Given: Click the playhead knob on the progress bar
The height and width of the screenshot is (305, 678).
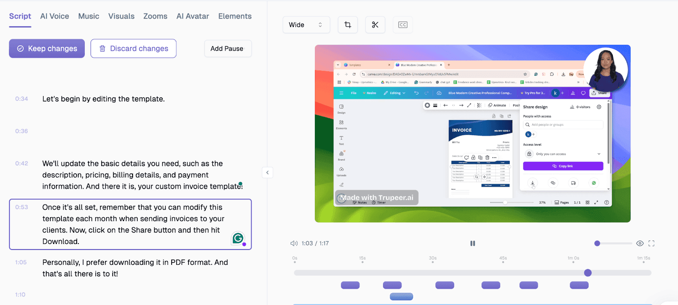Looking at the screenshot, I should (x=588, y=273).
